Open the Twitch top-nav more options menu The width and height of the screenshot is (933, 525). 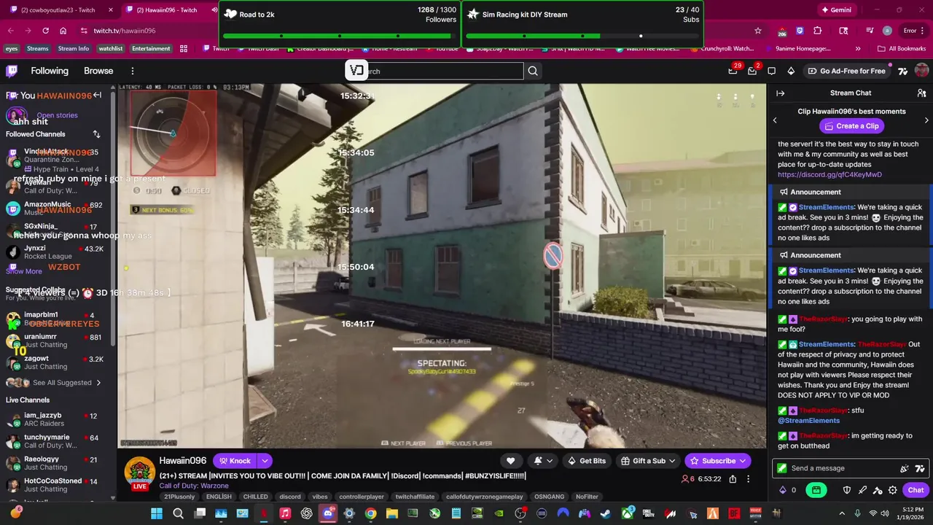(132, 71)
